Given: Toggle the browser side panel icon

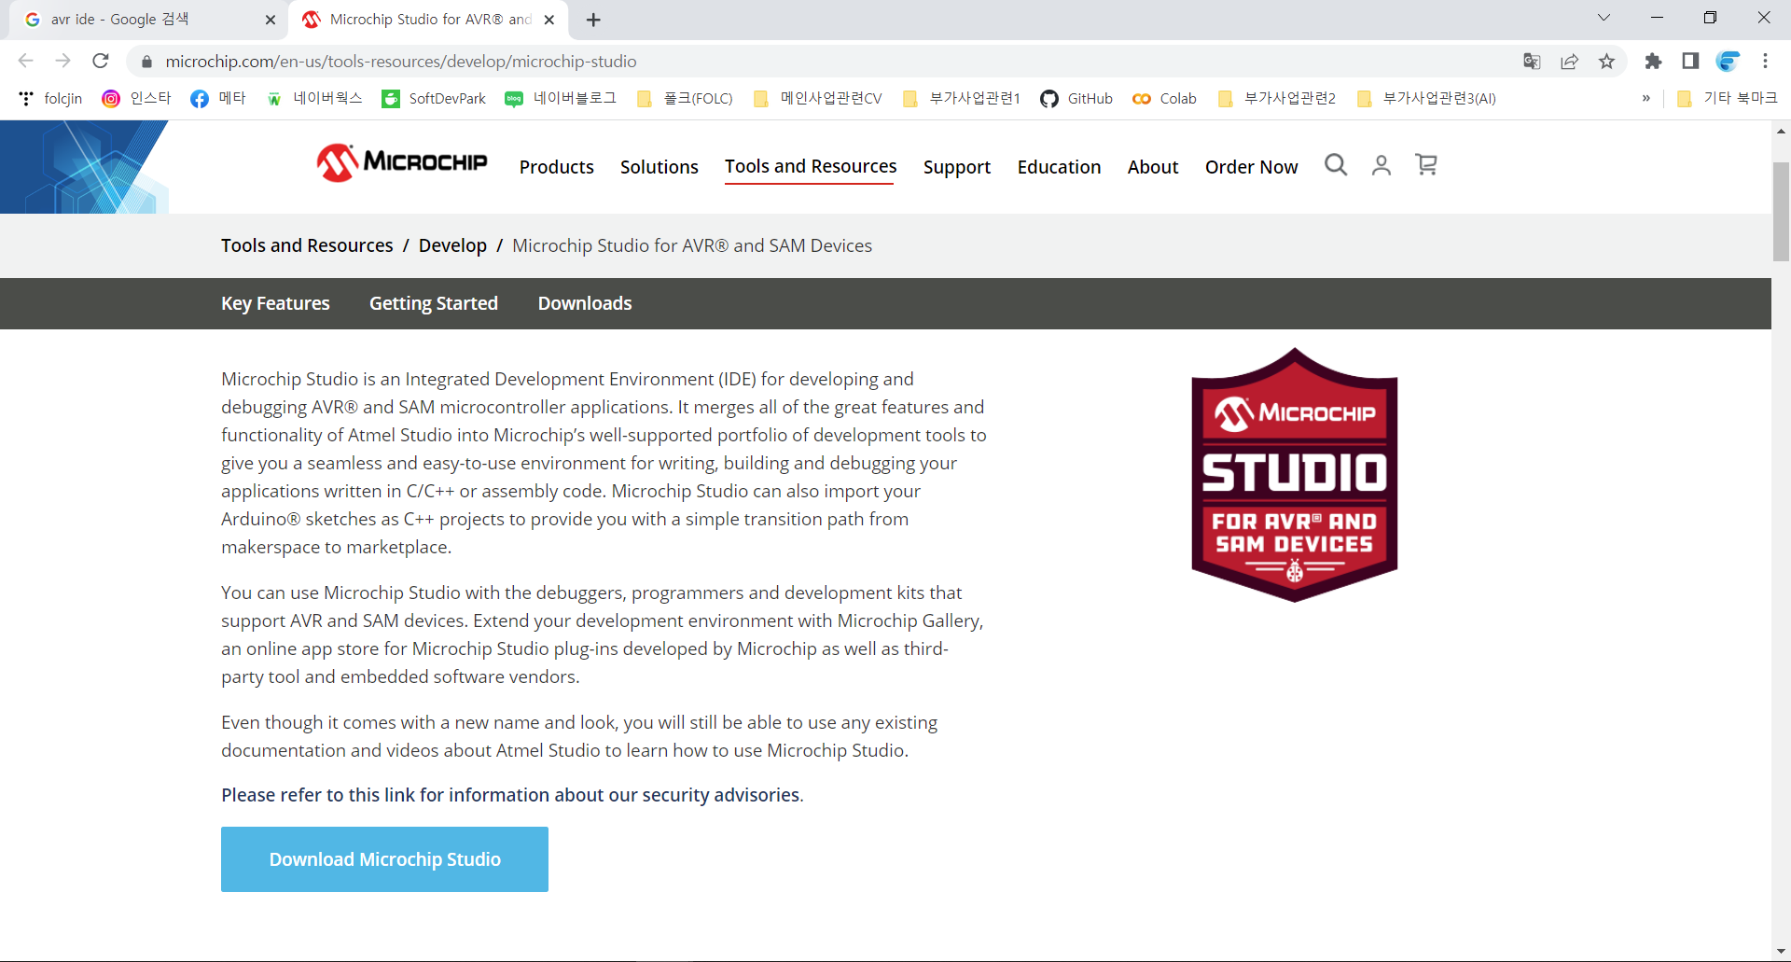Looking at the screenshot, I should pos(1690,61).
